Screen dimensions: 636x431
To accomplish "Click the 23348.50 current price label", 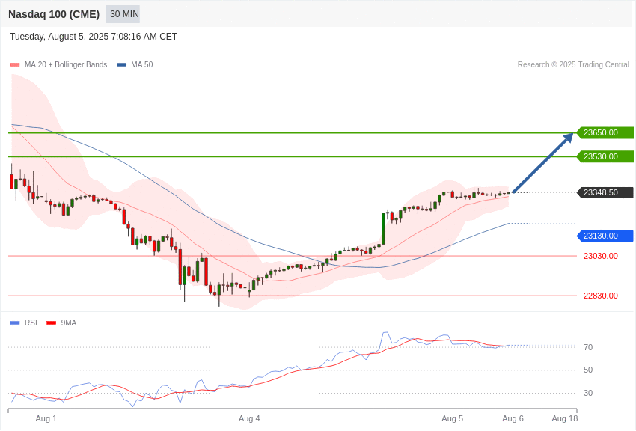I will (x=605, y=192).
